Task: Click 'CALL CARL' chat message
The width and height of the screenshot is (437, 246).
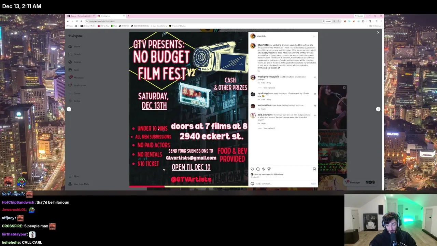Action: click(x=22, y=242)
